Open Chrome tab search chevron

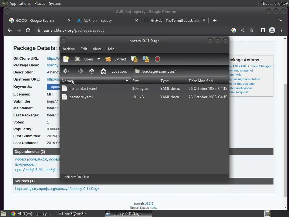point(281,20)
